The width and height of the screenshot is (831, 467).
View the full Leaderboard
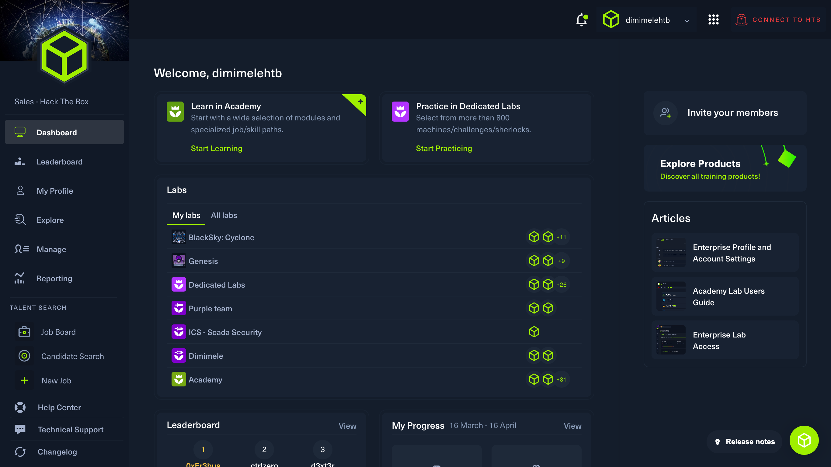[347, 426]
